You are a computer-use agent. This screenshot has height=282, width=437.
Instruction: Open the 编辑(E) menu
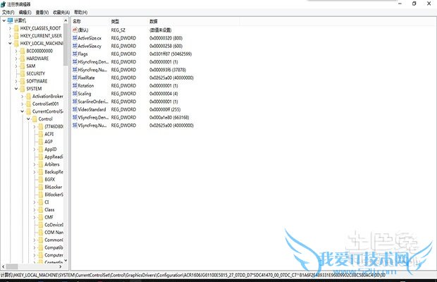point(25,12)
